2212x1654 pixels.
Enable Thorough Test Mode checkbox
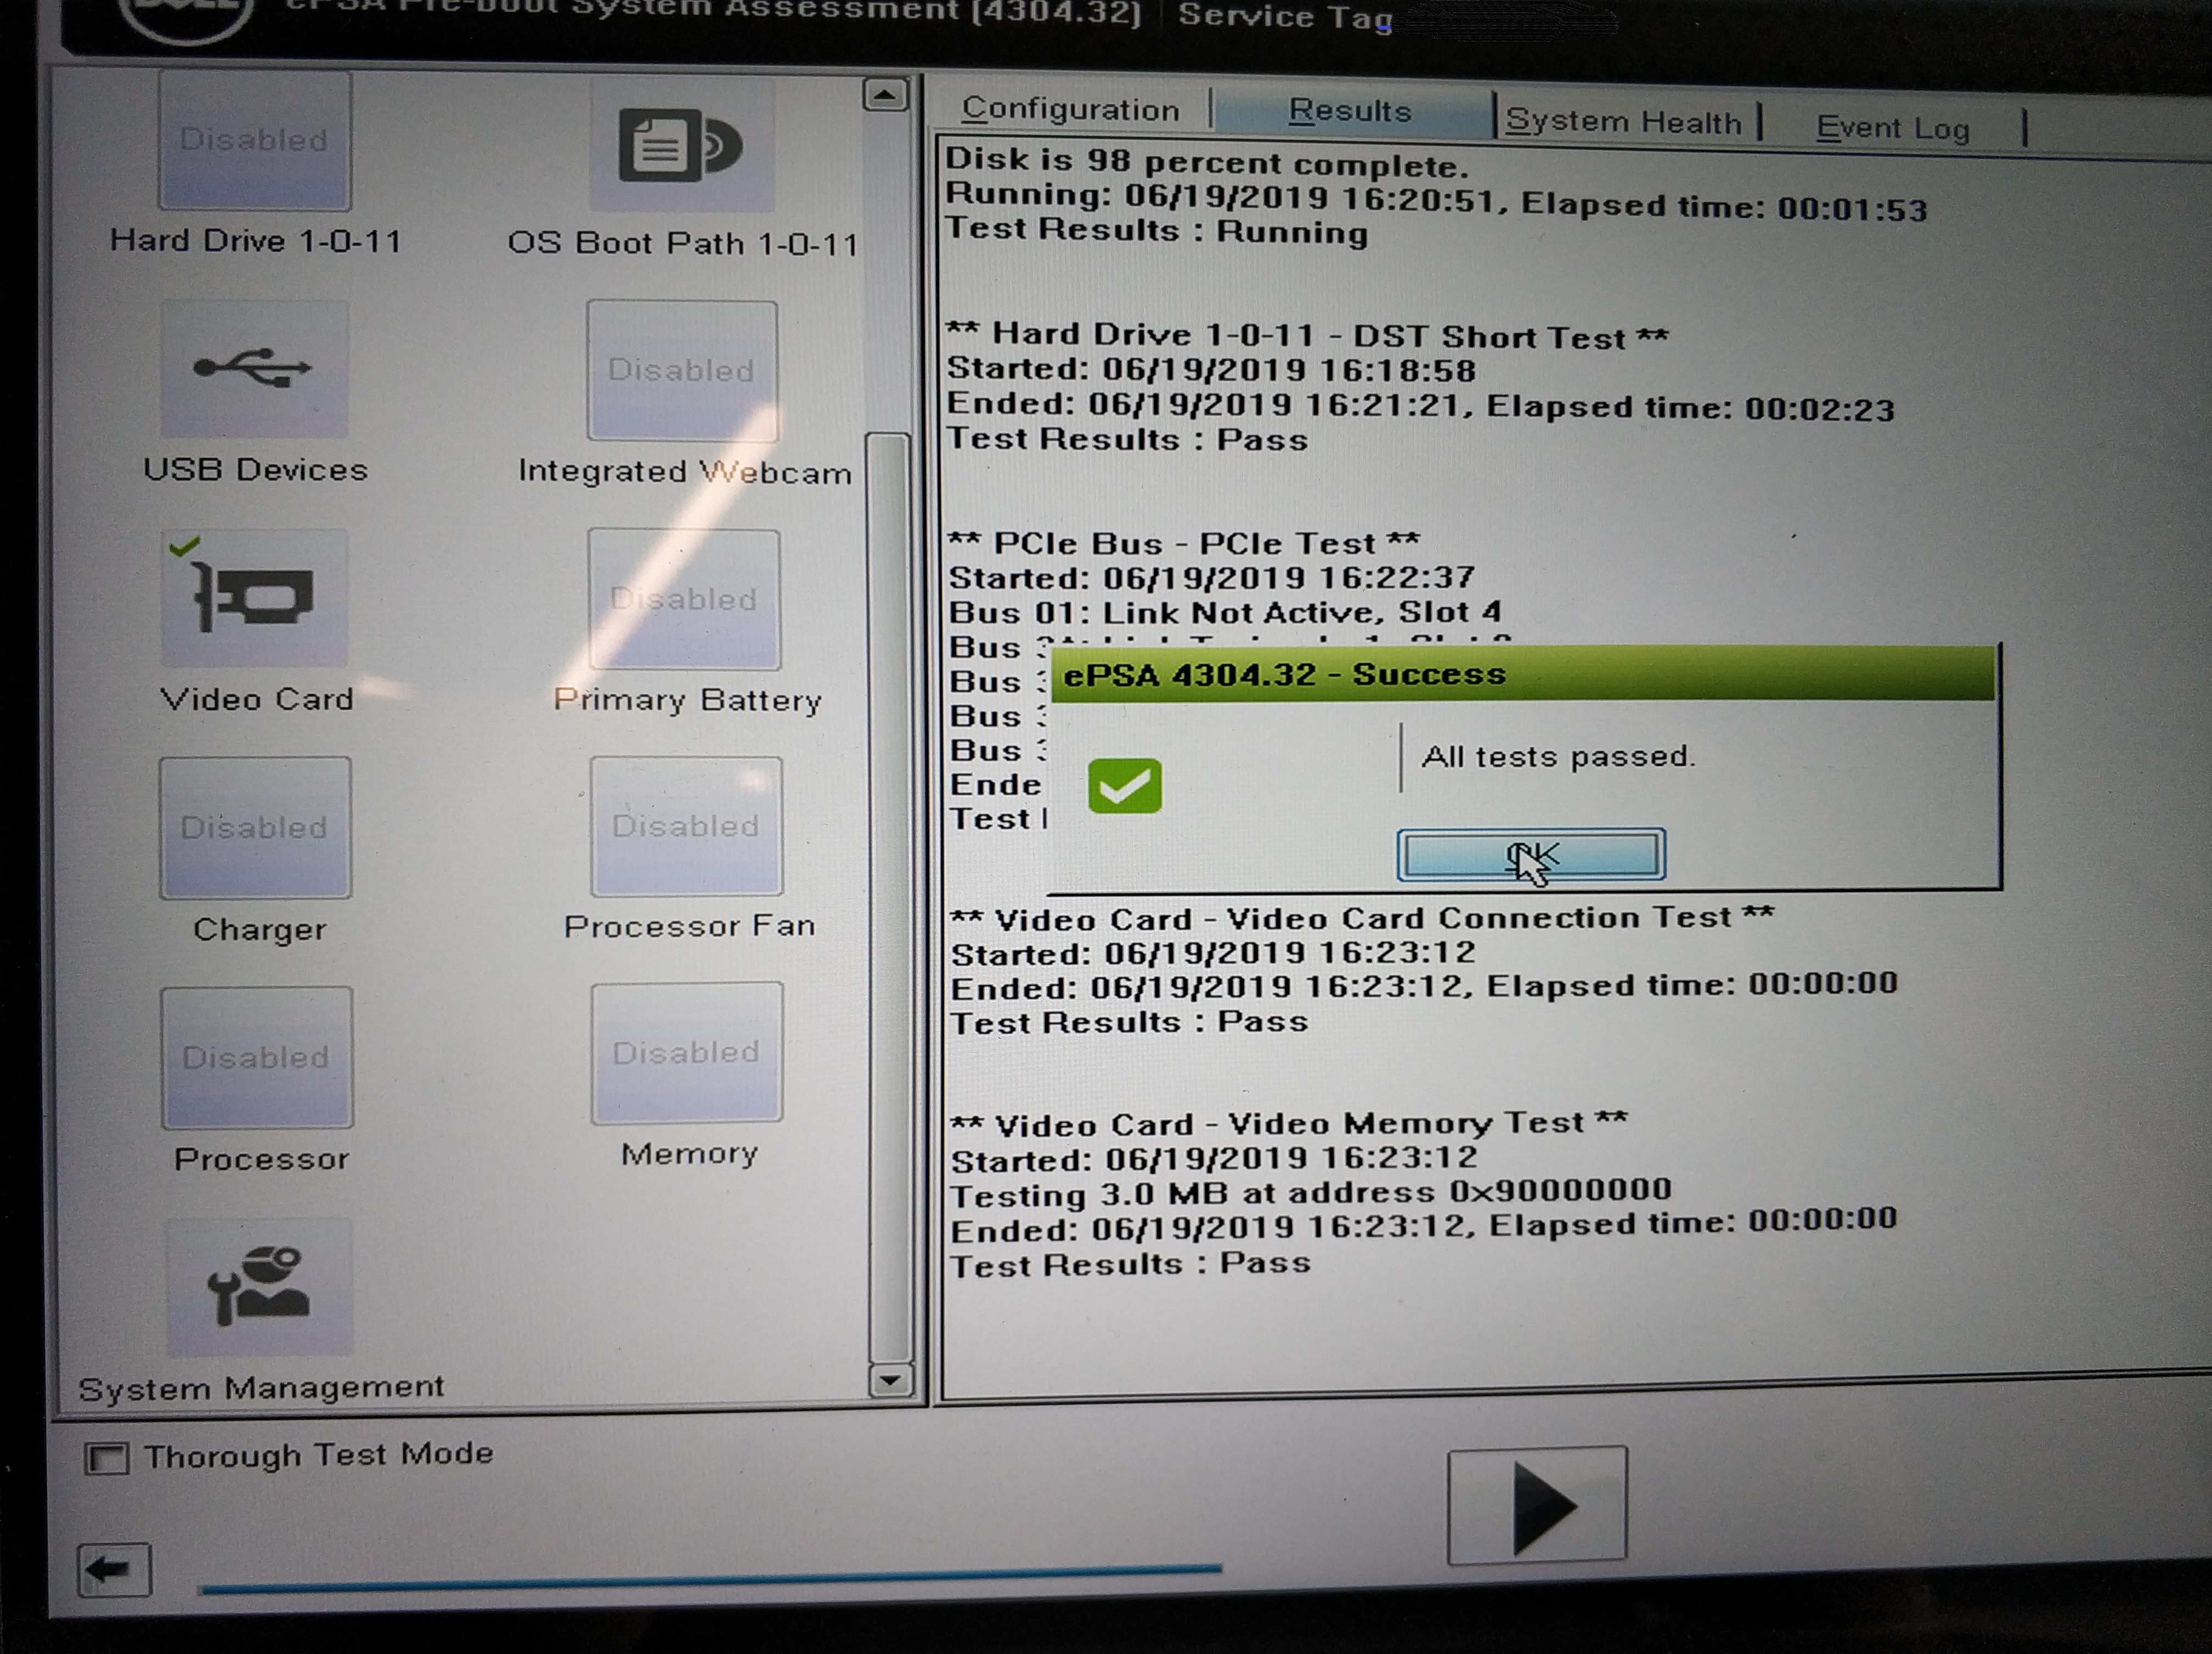[x=107, y=1458]
